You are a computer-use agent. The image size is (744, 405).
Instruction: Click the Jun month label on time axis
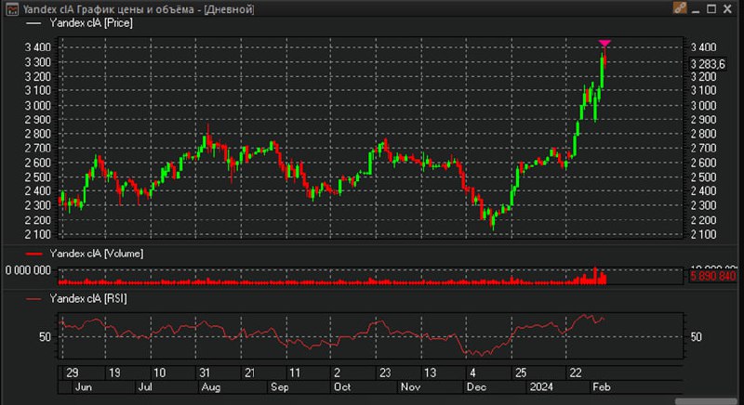click(83, 387)
